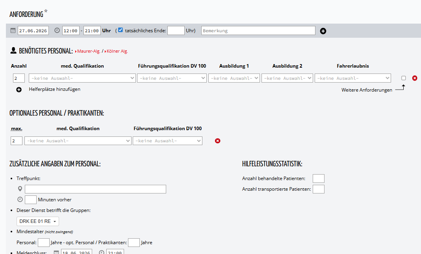
Task: Click the clock icon beside Minuten vorher
Action: click(x=20, y=199)
